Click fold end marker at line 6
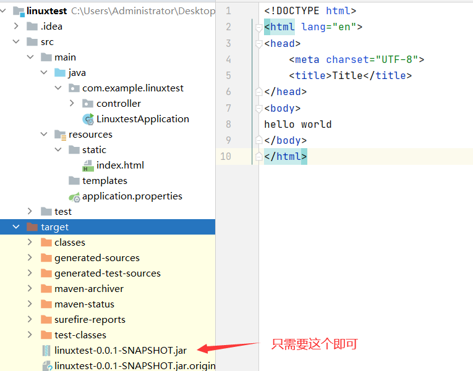Image resolution: width=473 pixels, height=371 pixels. click(258, 91)
